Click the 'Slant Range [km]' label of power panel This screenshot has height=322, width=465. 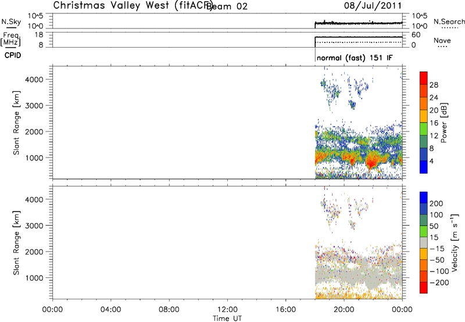[16, 123]
